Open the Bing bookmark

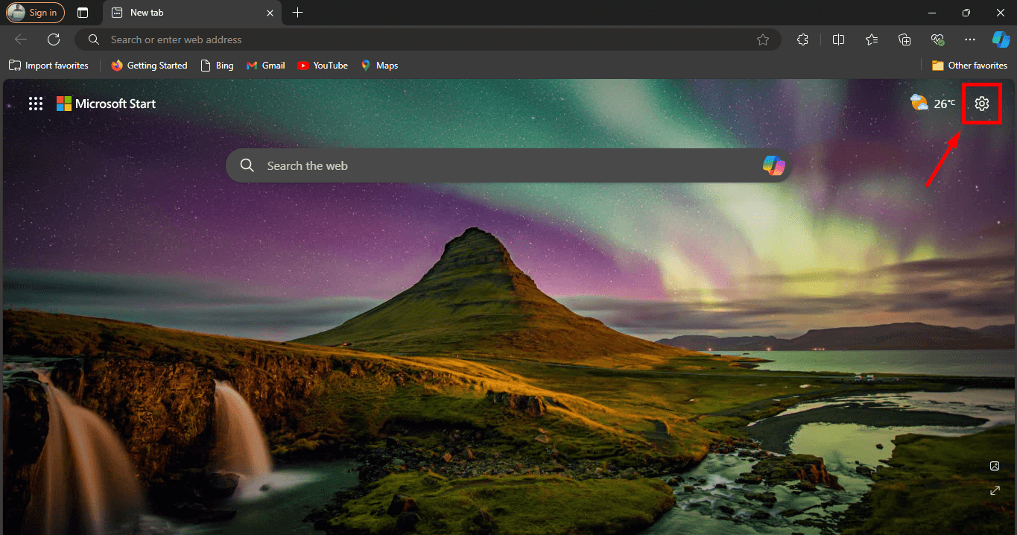(217, 66)
